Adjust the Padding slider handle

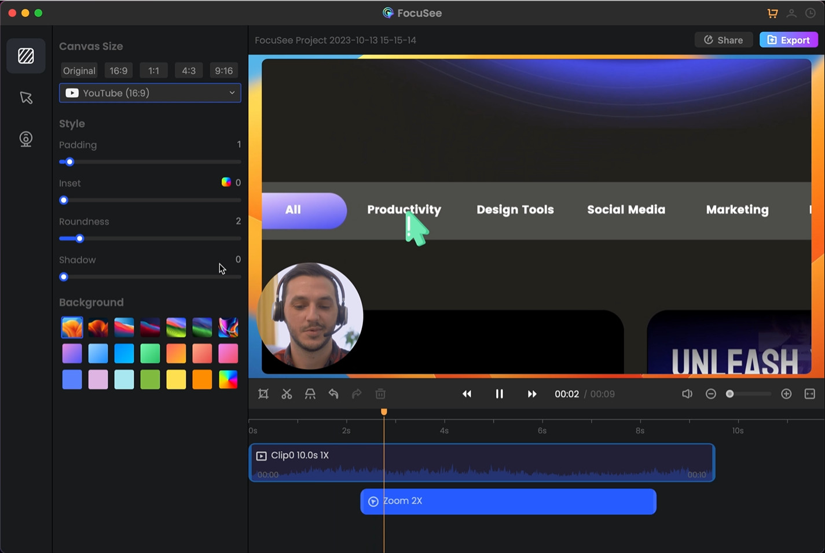69,162
